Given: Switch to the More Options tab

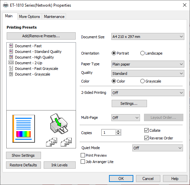Looking at the screenshot, I should click(29, 17).
